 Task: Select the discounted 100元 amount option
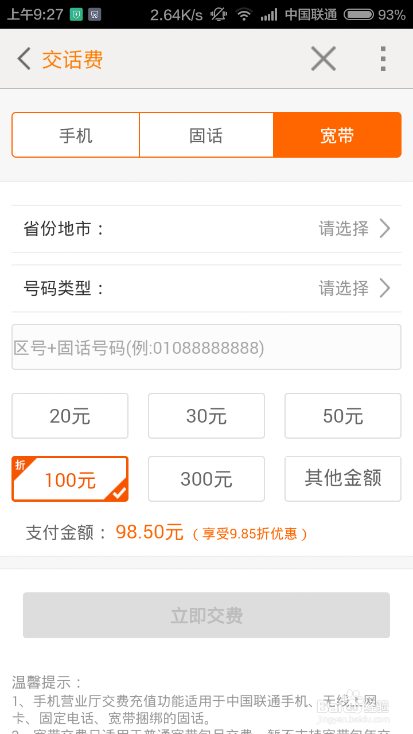click(70, 479)
